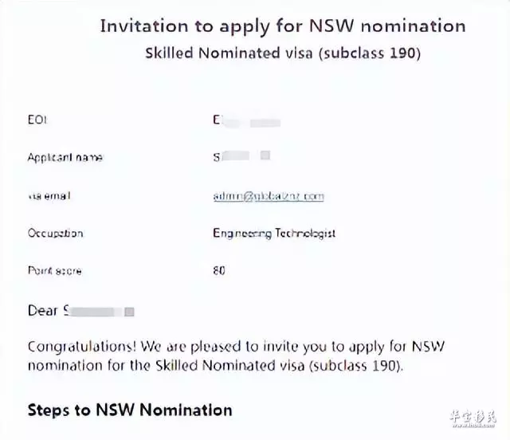Click the 'Dear' salutation line

[x=81, y=311]
